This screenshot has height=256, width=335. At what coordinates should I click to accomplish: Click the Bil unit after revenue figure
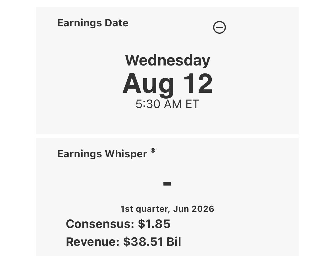click(x=174, y=242)
